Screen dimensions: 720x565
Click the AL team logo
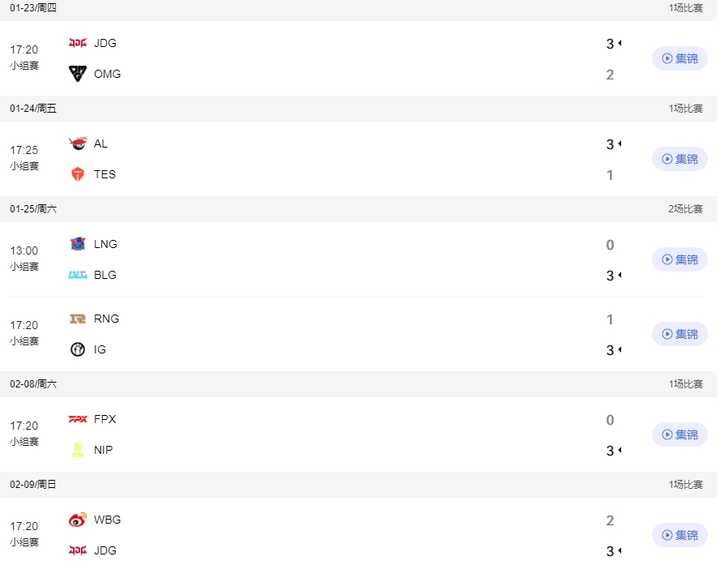[78, 143]
